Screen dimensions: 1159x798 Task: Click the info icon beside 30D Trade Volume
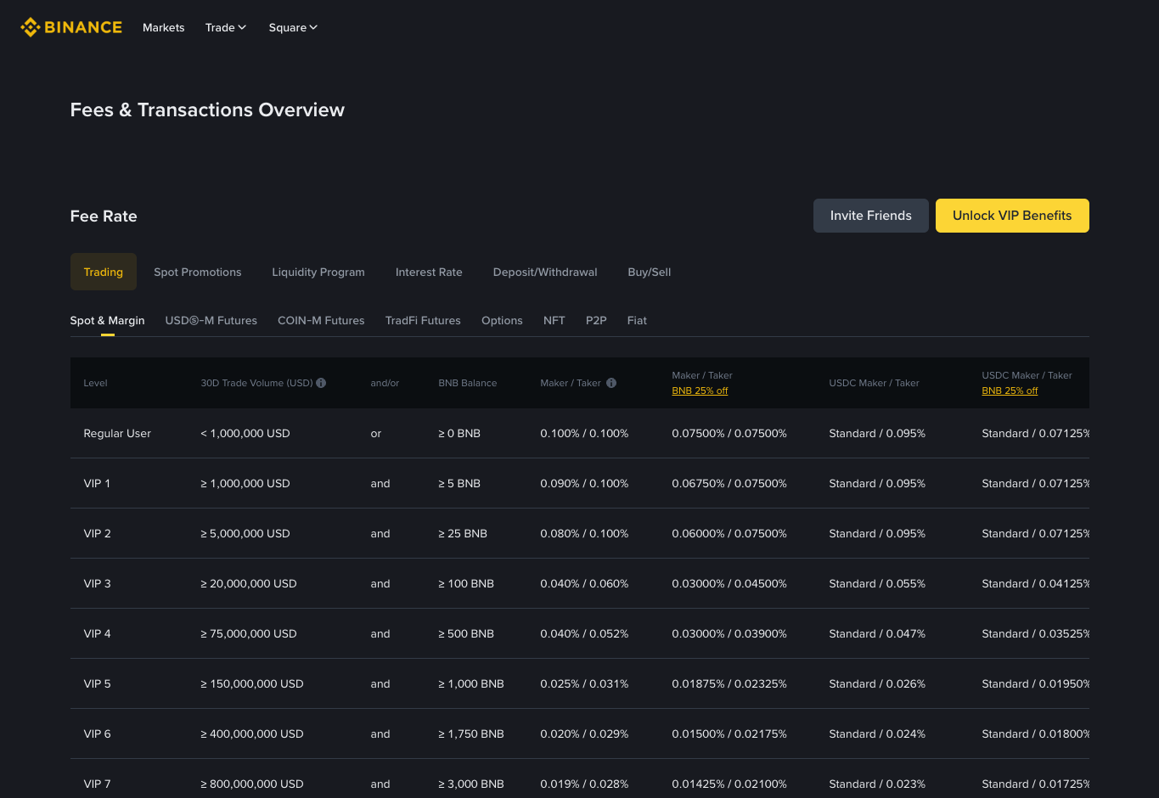pos(321,383)
